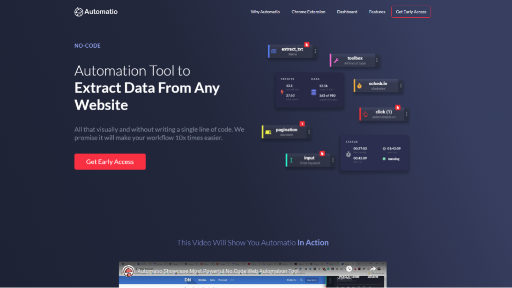Click the outlined Get Early Access nav button
Viewport: 512px width, 288px height.
point(411,12)
